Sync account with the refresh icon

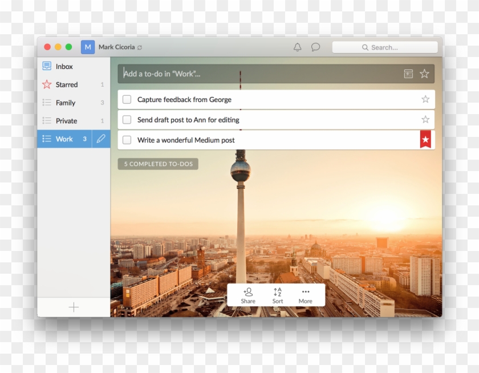click(x=139, y=47)
